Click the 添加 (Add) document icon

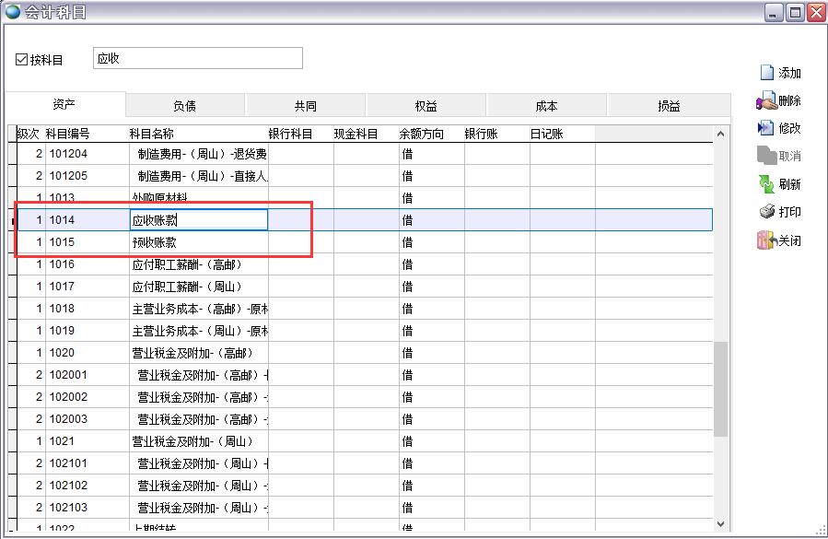pos(766,73)
